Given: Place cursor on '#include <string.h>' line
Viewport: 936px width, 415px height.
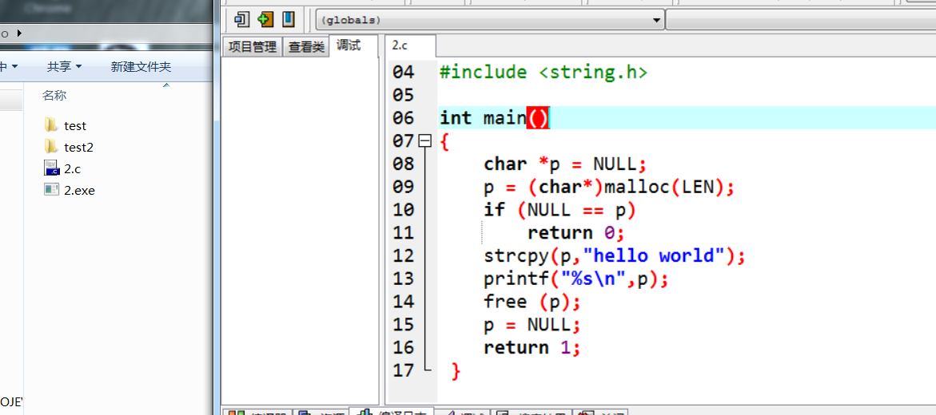Looking at the screenshot, I should pyautogui.click(x=544, y=73).
